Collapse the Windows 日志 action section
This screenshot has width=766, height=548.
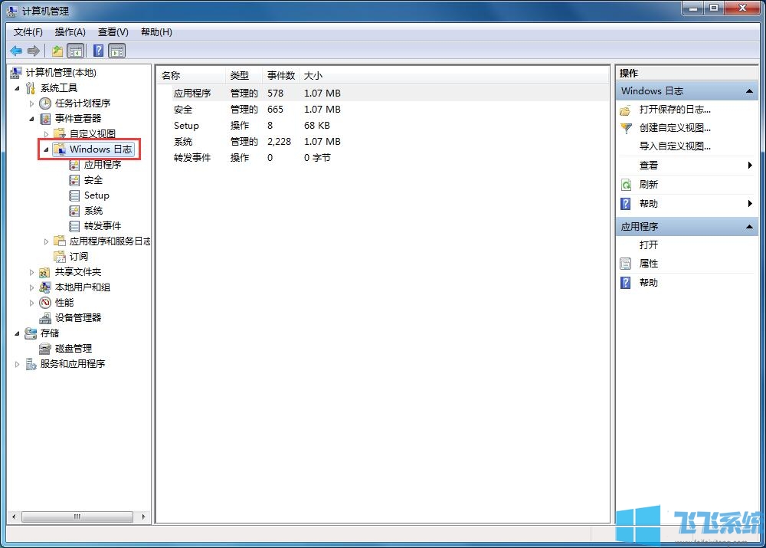coord(751,90)
